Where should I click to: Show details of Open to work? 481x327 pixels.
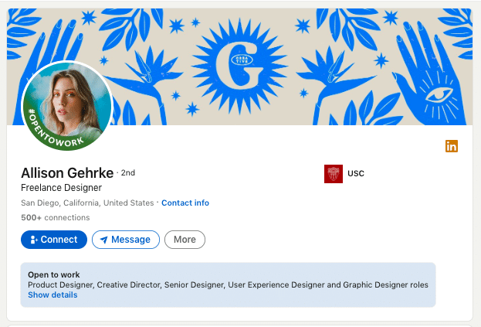coord(53,295)
